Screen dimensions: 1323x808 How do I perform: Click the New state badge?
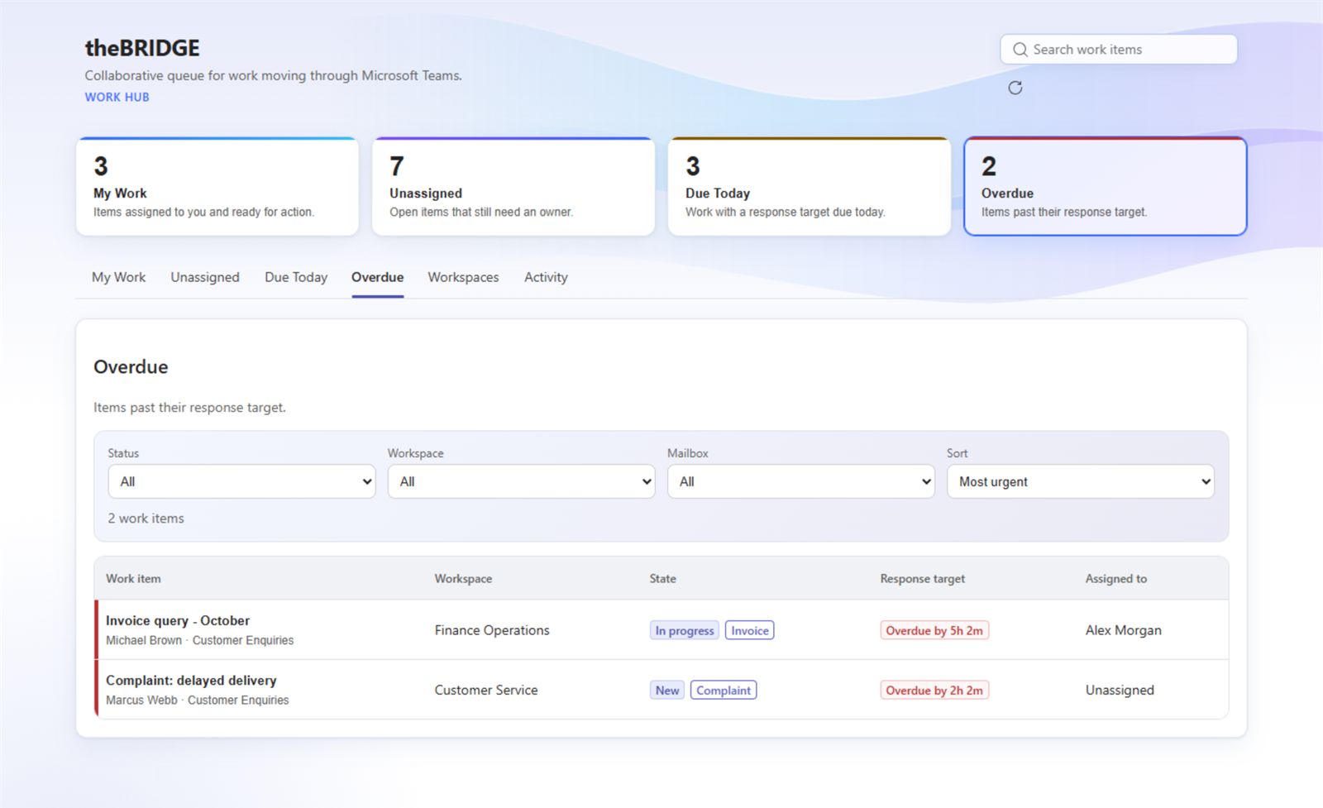[667, 690]
